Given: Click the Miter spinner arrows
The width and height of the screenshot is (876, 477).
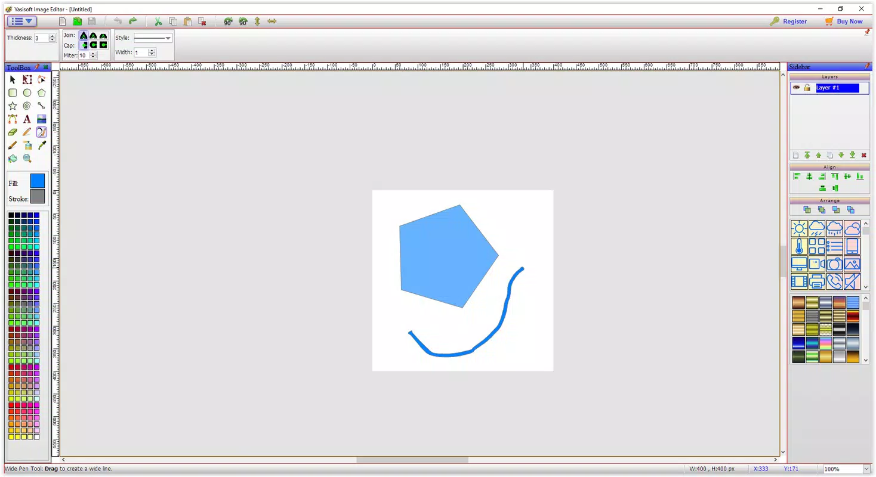Looking at the screenshot, I should click(92, 55).
